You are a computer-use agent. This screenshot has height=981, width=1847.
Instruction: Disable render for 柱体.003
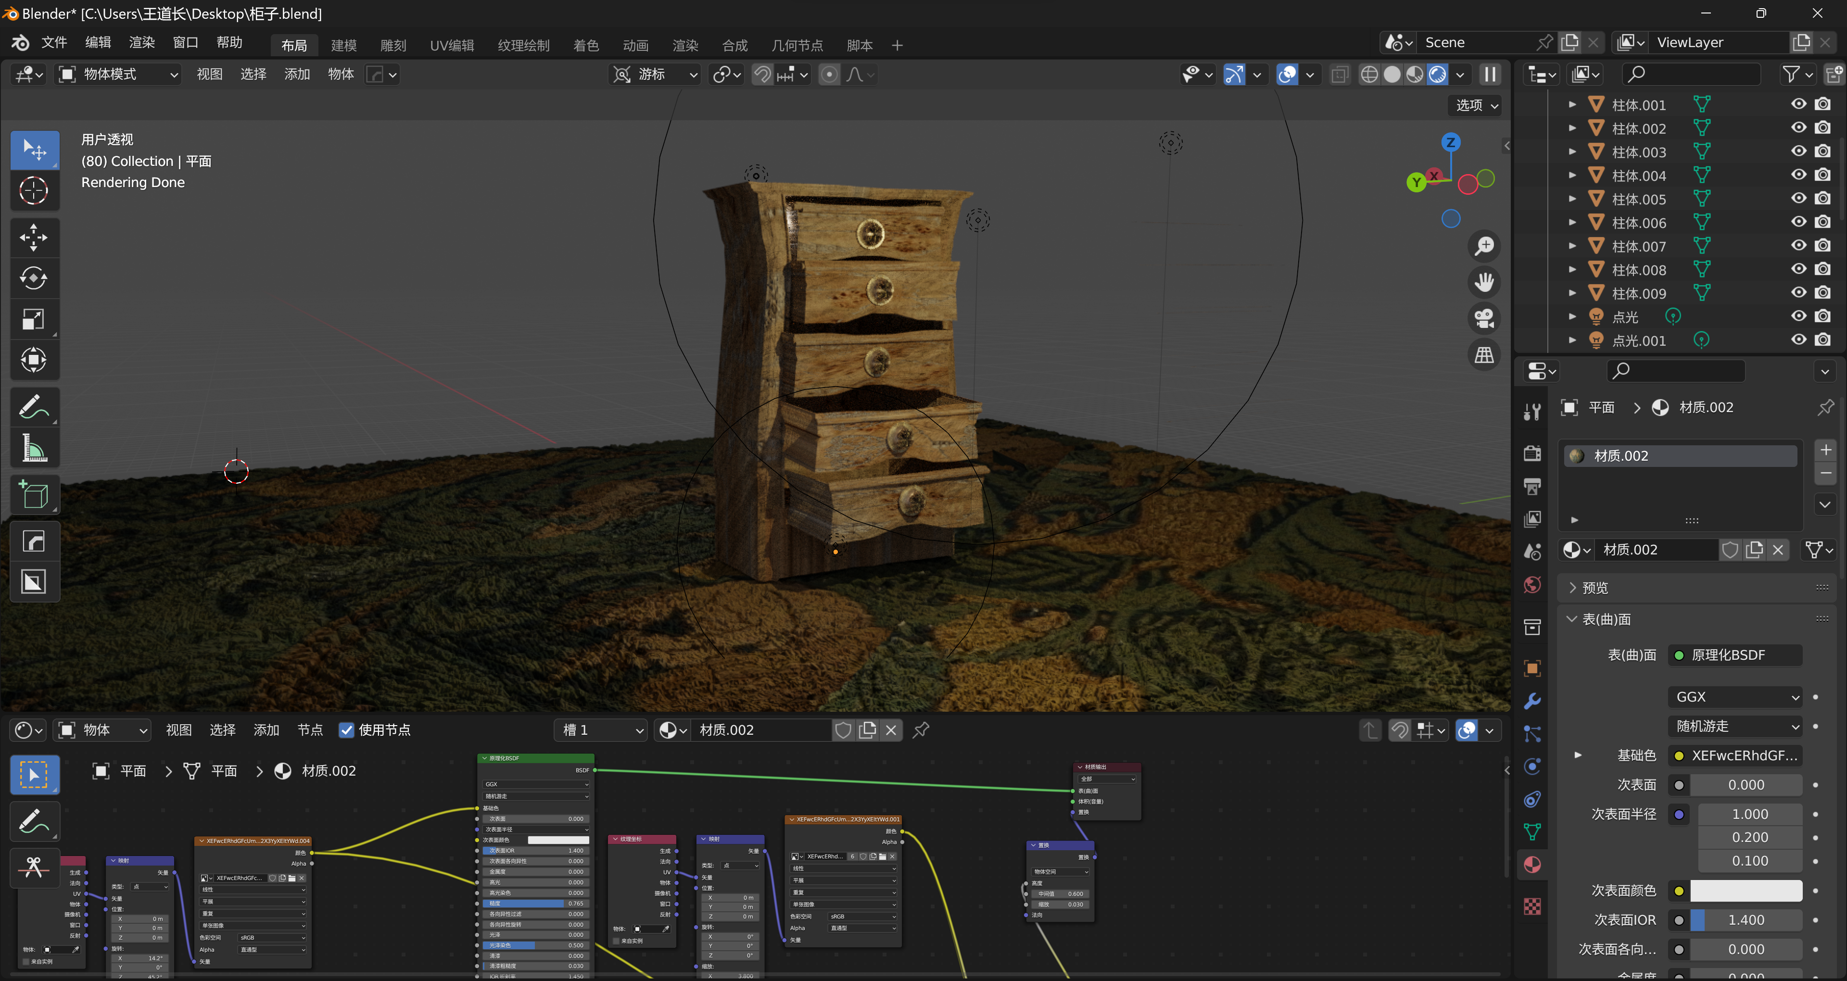pos(1822,151)
